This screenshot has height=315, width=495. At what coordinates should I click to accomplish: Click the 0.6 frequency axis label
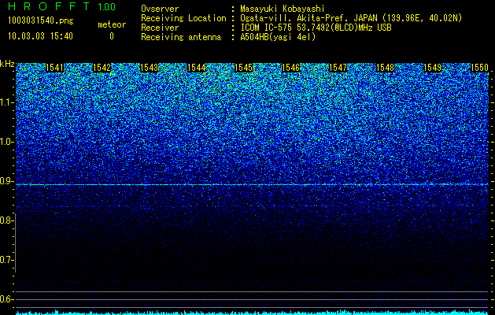coord(6,299)
